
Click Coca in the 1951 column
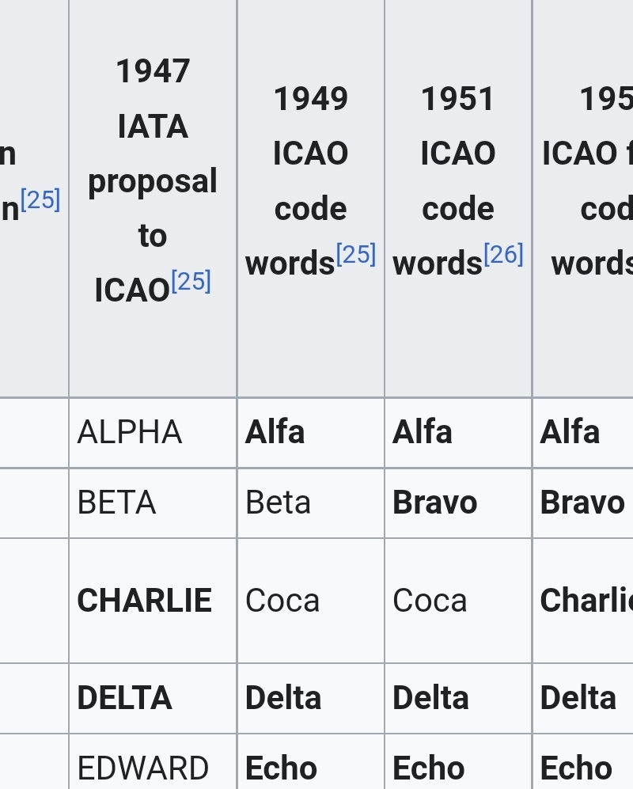430,601
